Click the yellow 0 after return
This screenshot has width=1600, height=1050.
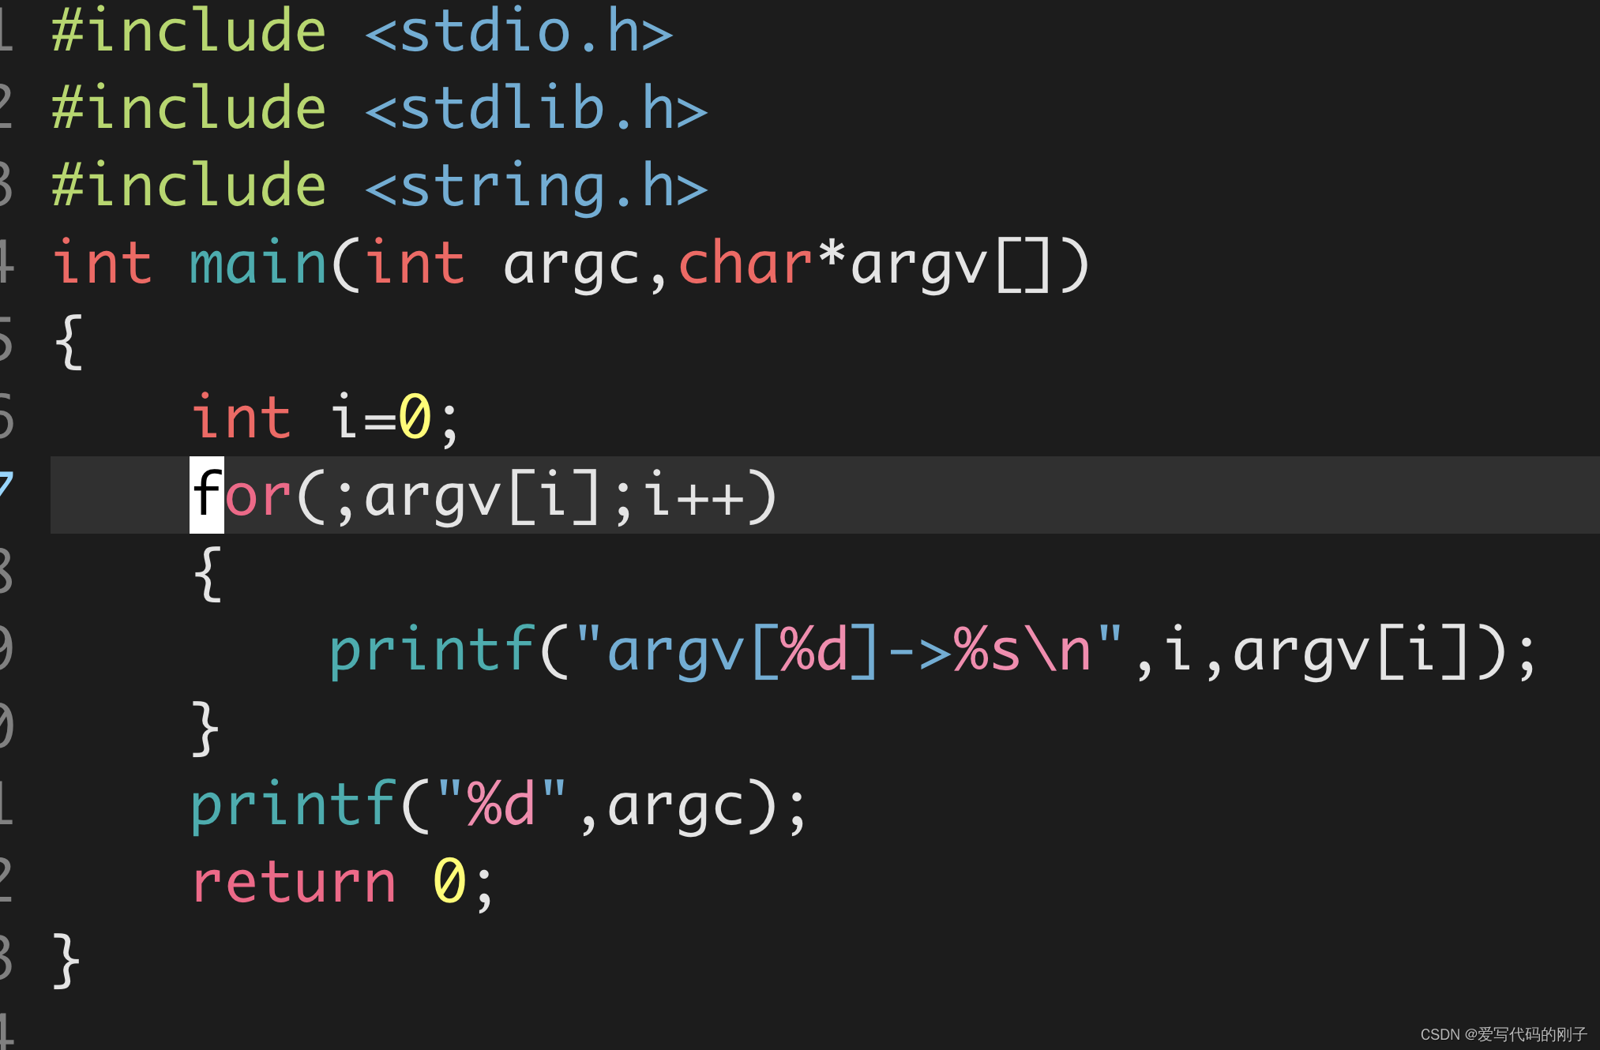pos(450,880)
